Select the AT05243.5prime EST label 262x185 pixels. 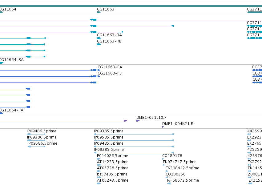[113, 180]
